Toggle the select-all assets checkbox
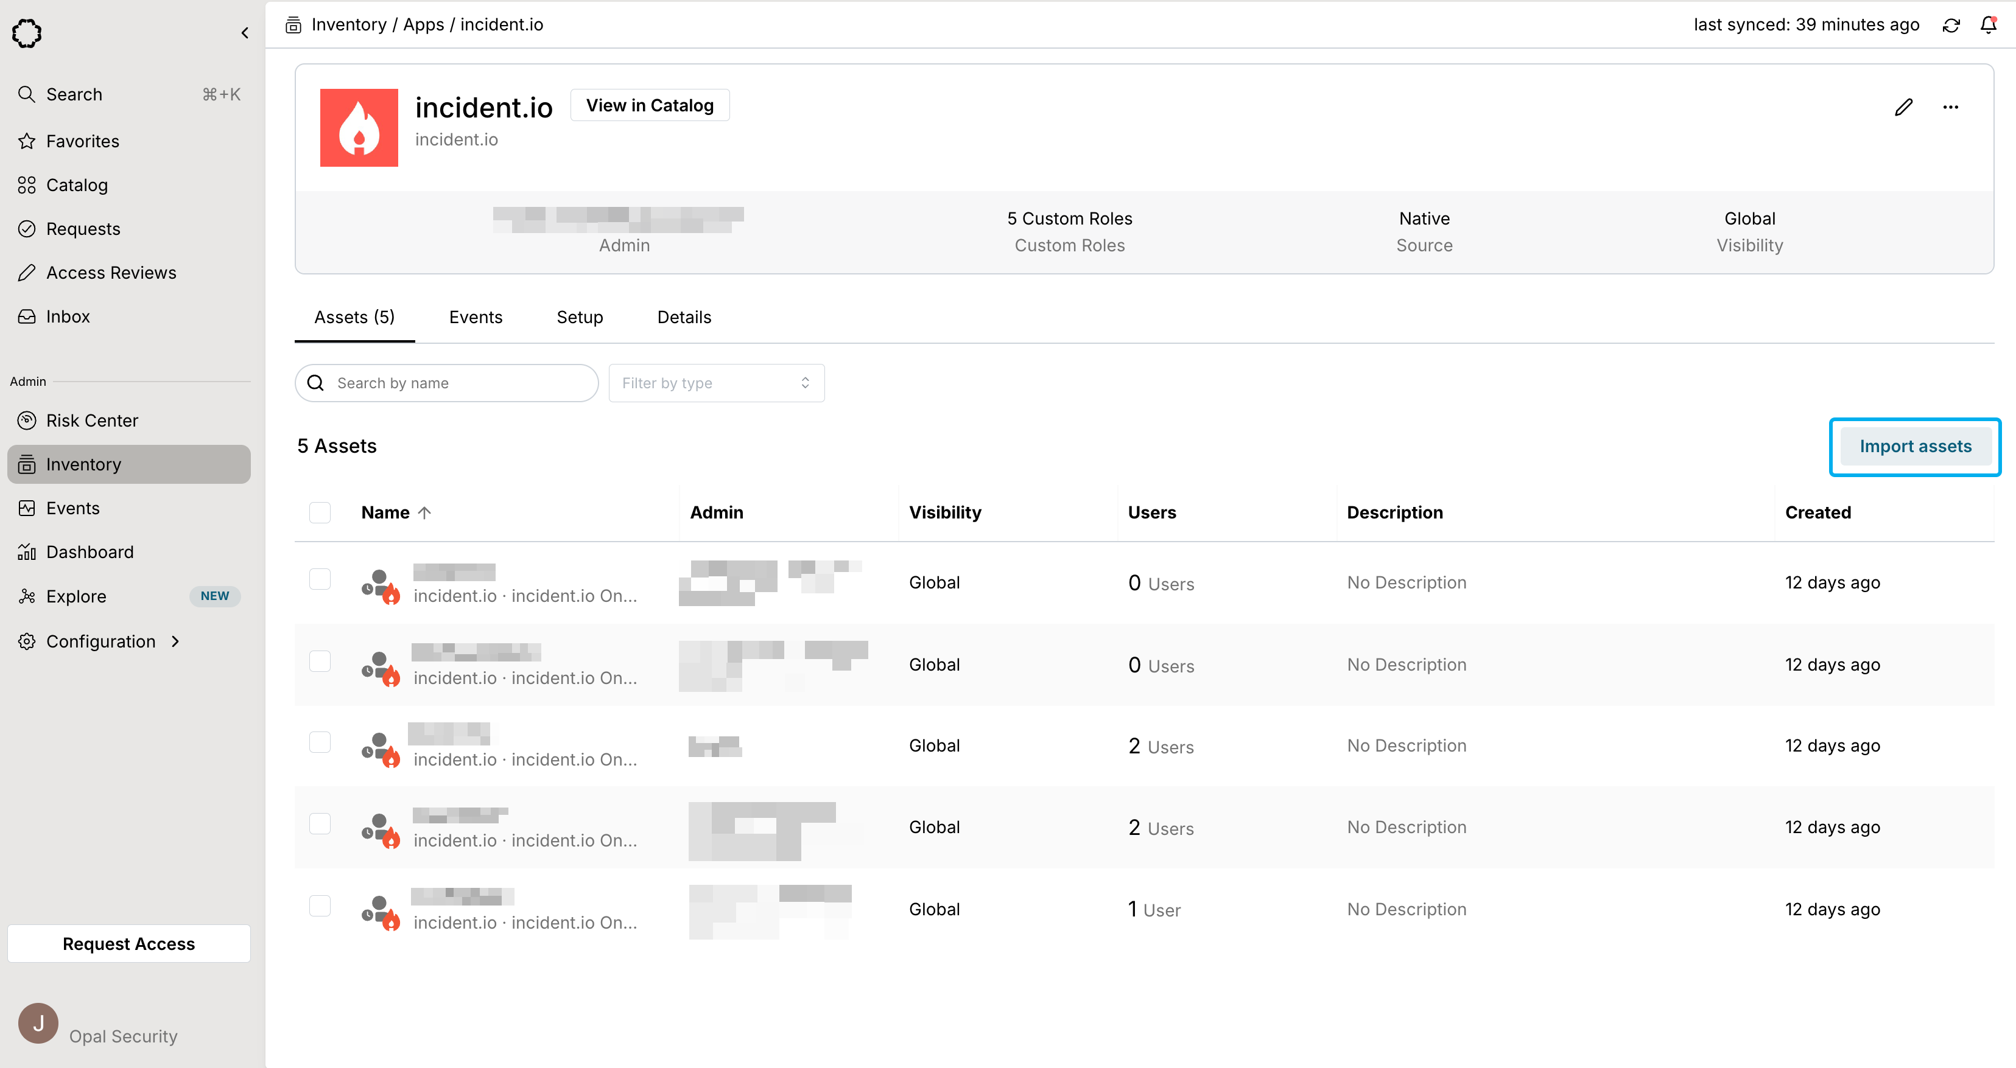Viewport: 2016px width, 1068px height. click(319, 512)
